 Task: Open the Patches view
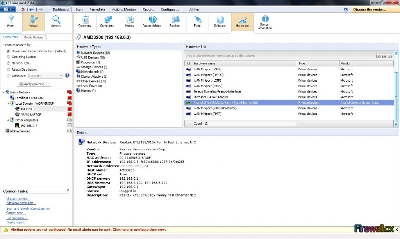pos(175,21)
